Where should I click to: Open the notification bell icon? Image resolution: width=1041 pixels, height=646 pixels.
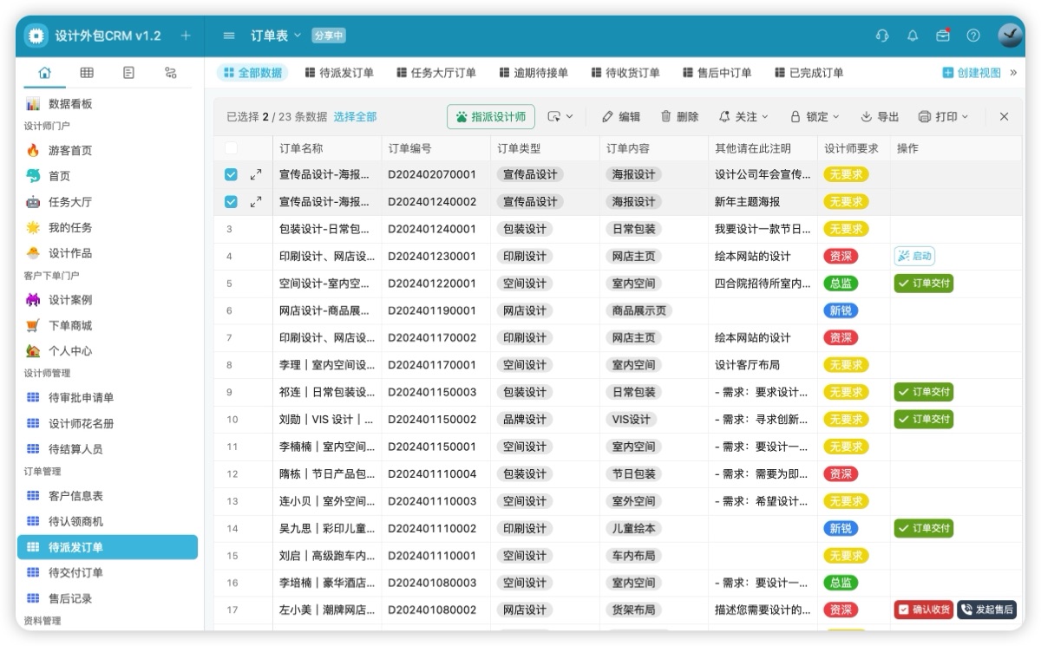point(913,36)
